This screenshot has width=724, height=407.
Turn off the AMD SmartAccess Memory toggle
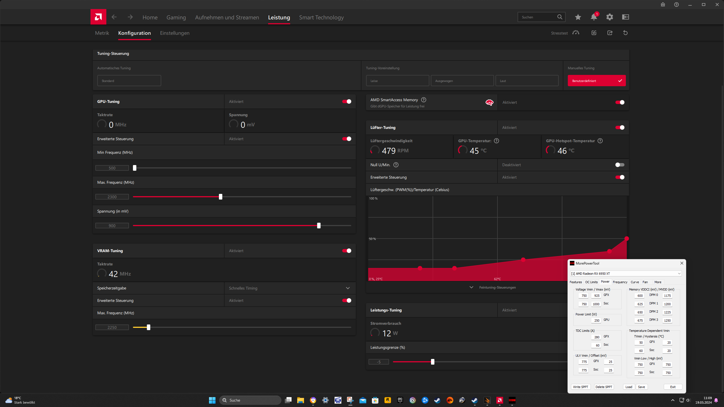click(x=620, y=102)
